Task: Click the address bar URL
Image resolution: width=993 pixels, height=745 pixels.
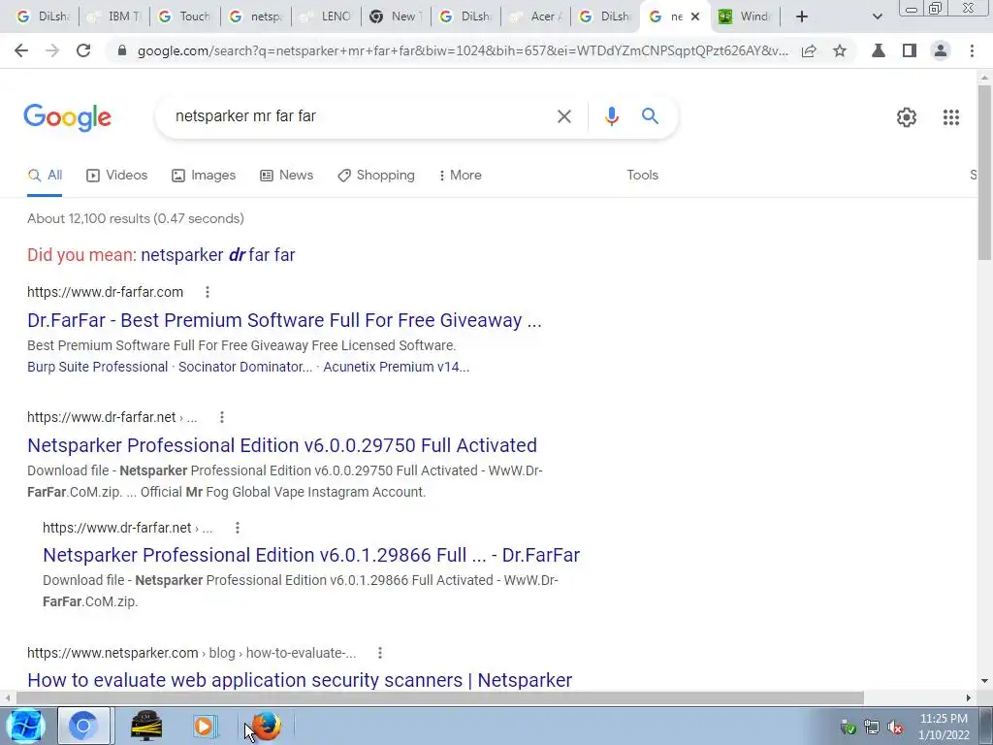Action: tap(463, 50)
